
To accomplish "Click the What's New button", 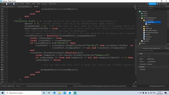I will (152, 4).
